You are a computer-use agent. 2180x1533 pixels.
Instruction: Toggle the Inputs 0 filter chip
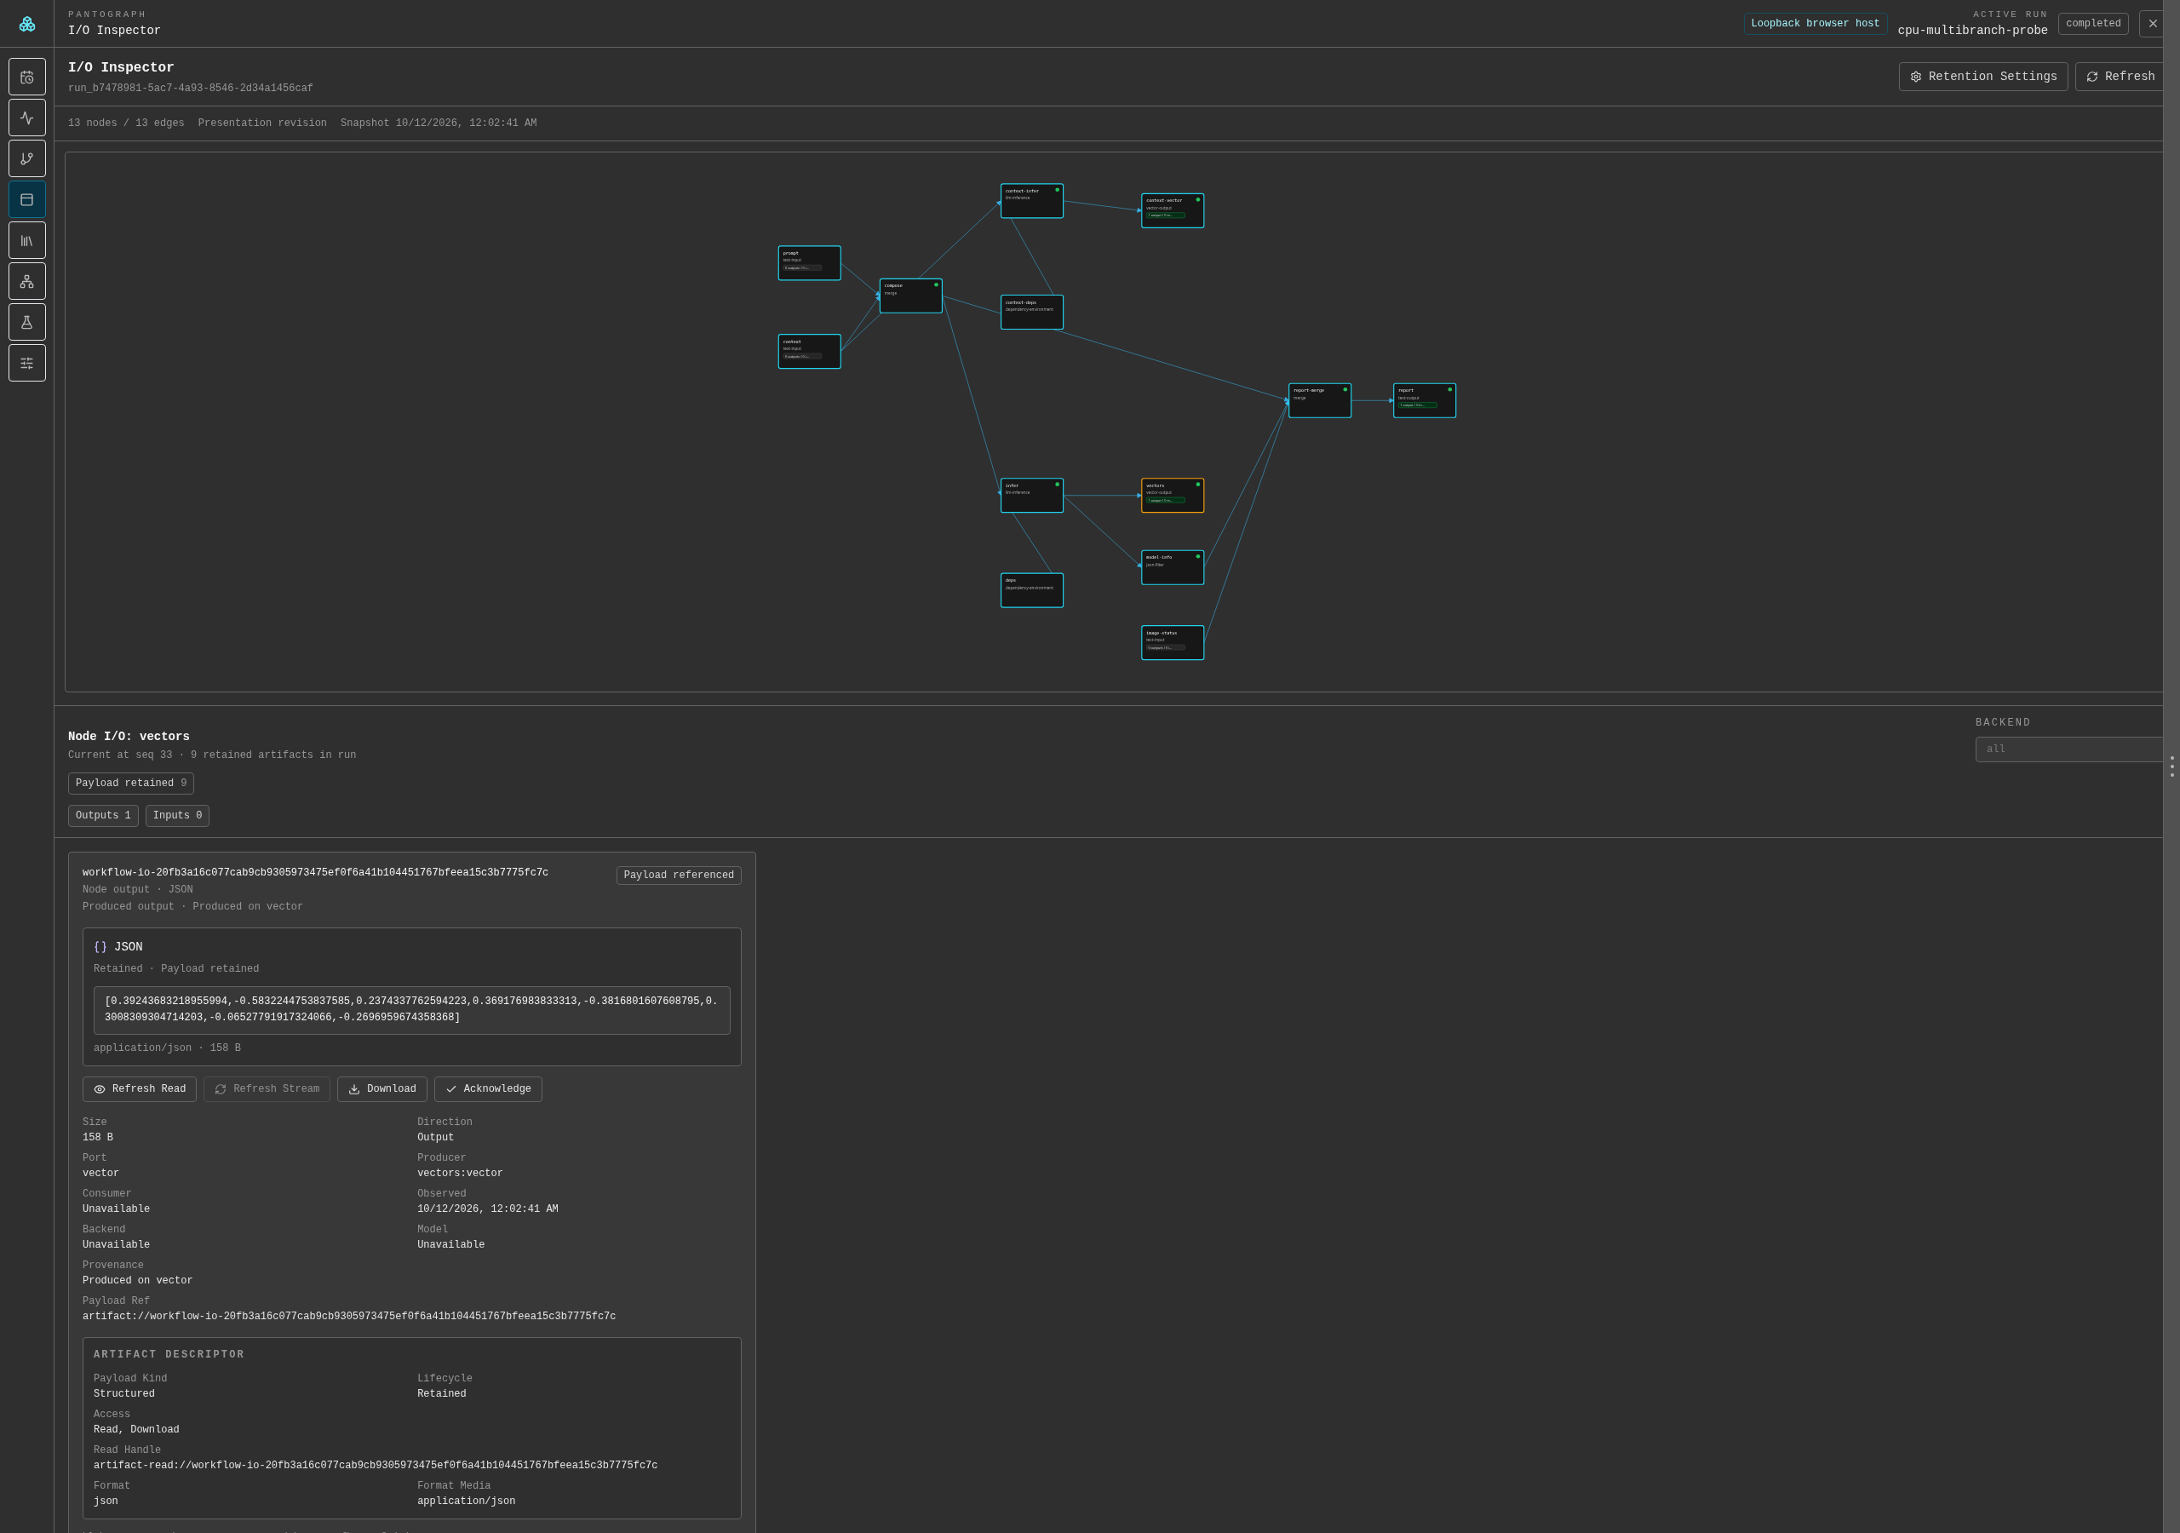click(178, 816)
